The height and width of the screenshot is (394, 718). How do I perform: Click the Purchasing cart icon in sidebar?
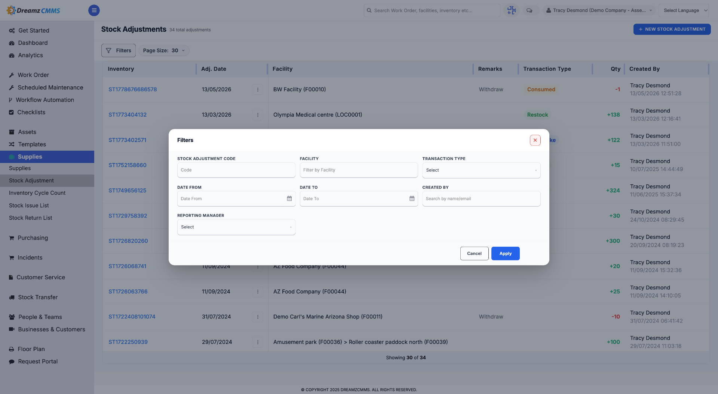click(x=12, y=238)
